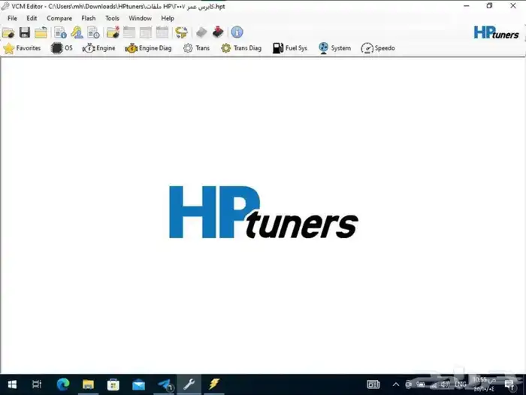526x395 pixels.
Task: Open the System section
Action: tap(334, 48)
